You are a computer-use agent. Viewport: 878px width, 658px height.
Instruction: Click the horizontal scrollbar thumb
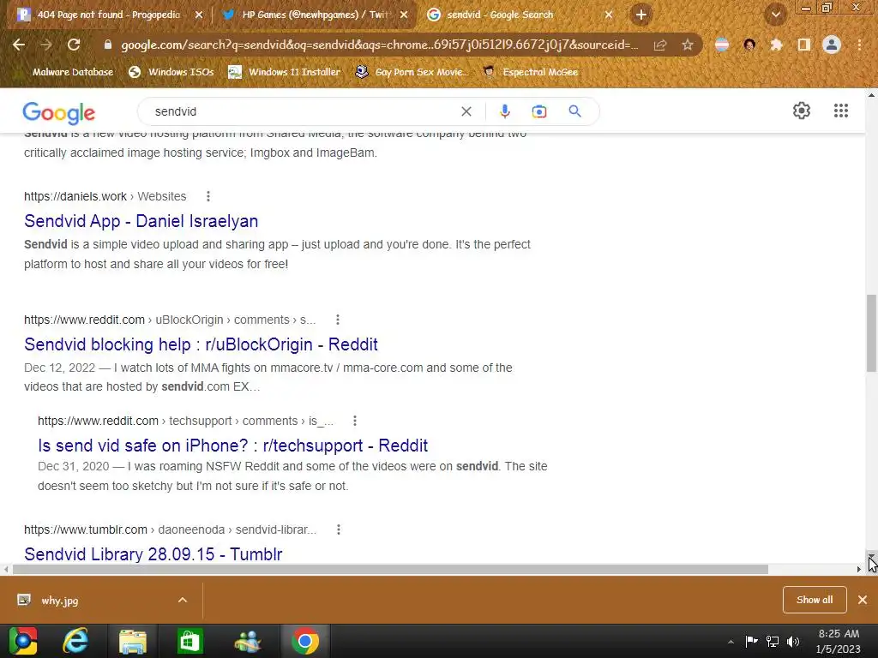tap(390, 569)
